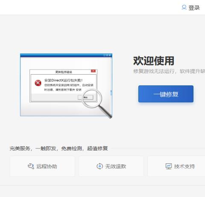Open the 远程协助 remote assistance card

pos(42,166)
